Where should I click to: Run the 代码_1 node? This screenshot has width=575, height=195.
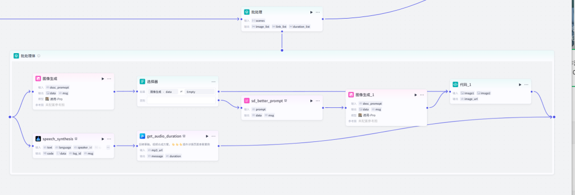[x=520, y=84]
